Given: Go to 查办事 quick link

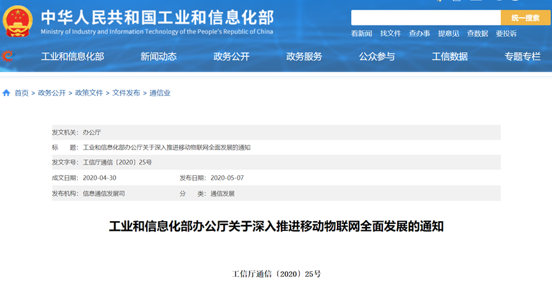Looking at the screenshot, I should (419, 34).
